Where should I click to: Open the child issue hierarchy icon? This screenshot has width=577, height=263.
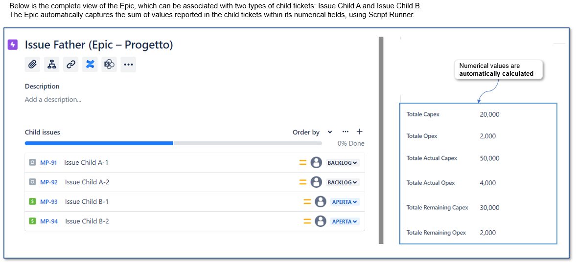[51, 65]
